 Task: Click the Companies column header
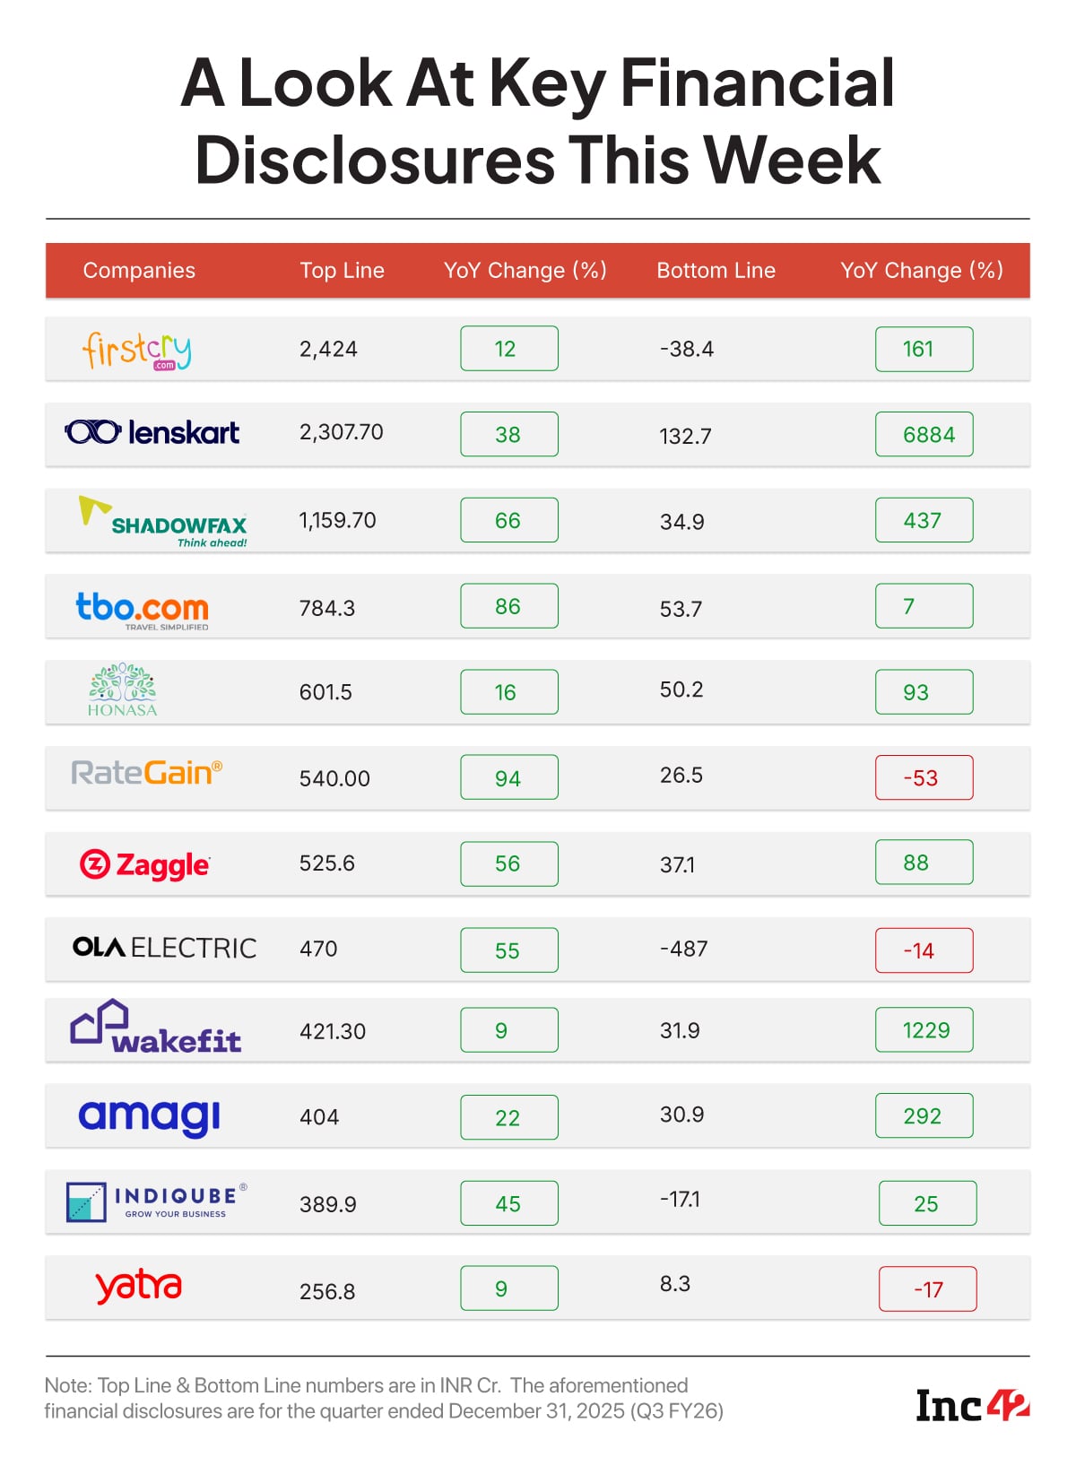tap(139, 271)
